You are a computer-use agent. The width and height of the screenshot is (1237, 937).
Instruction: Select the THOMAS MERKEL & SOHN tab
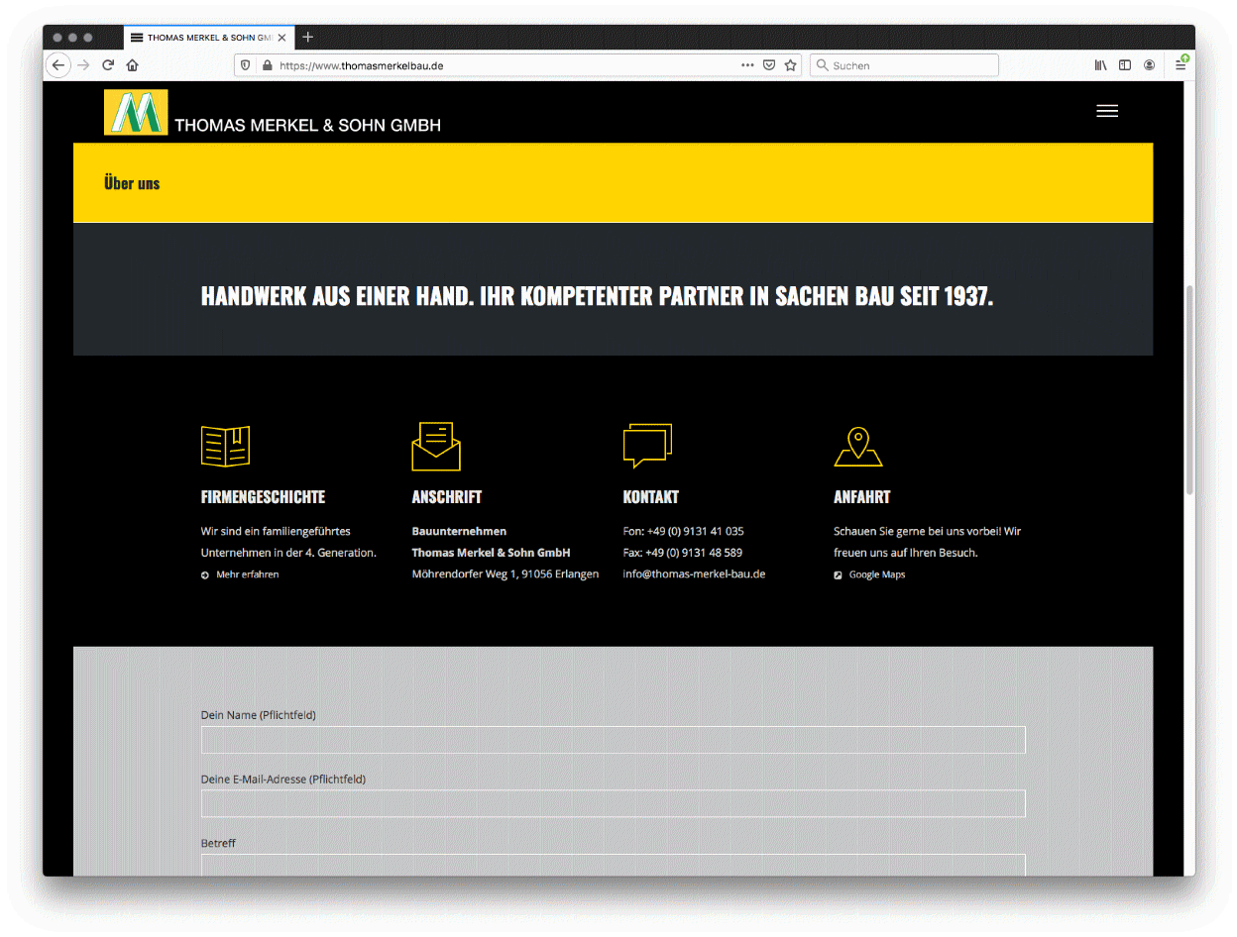coord(208,38)
